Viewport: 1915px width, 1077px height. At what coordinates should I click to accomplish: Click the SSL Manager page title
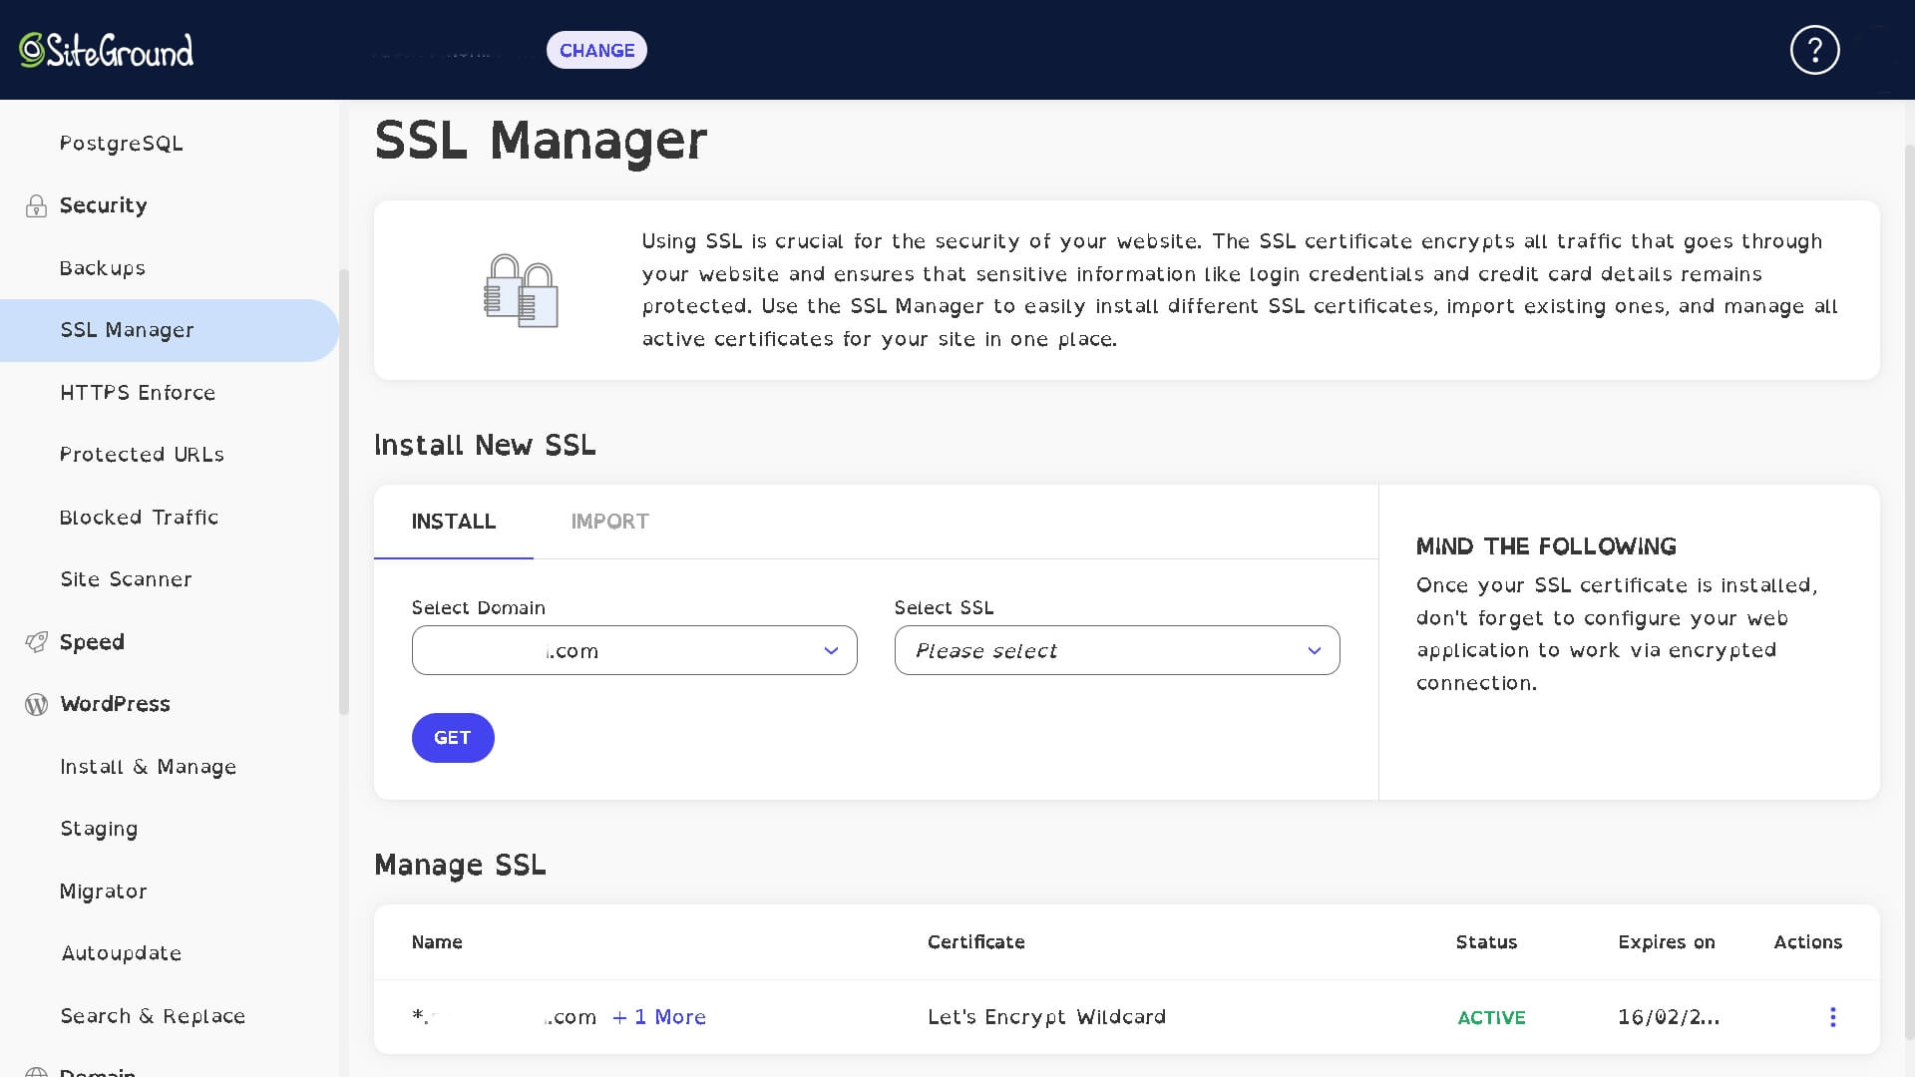[x=541, y=141]
